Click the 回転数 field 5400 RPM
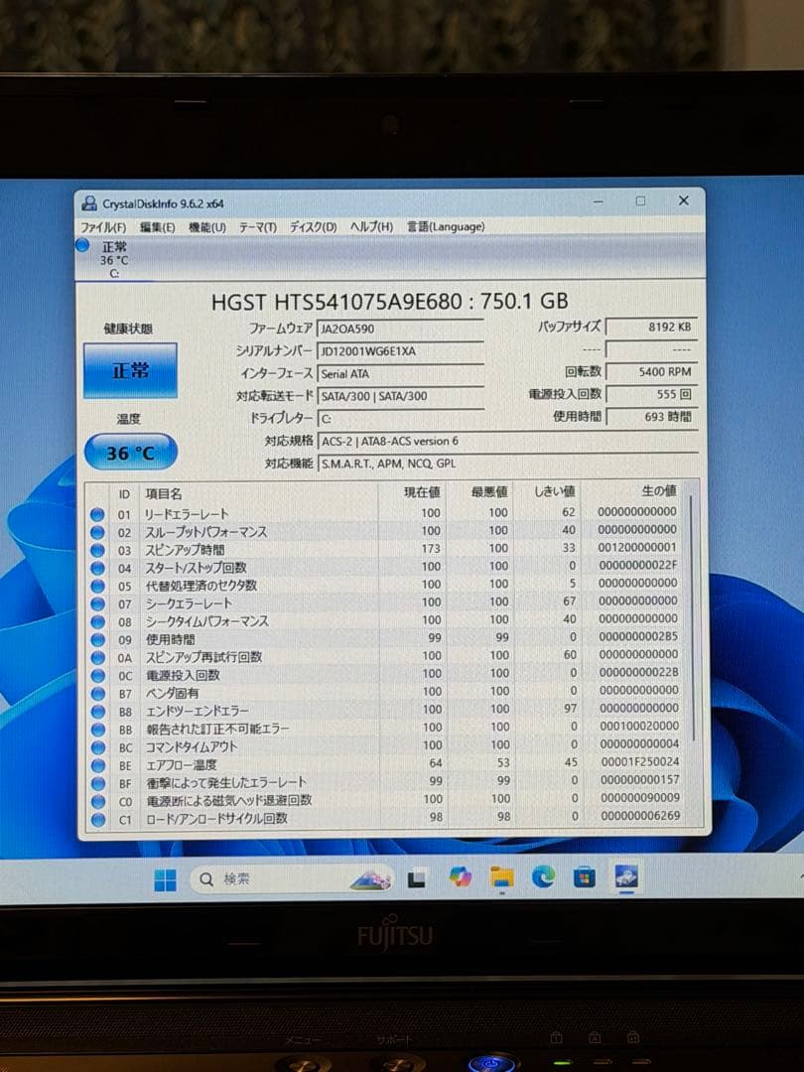Screen dimensions: 804x1072 click(x=651, y=372)
